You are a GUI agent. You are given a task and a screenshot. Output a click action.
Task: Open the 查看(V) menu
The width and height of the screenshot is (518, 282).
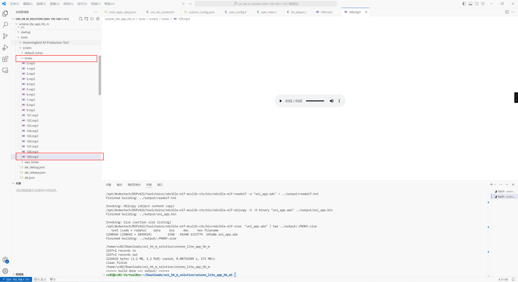55,4
